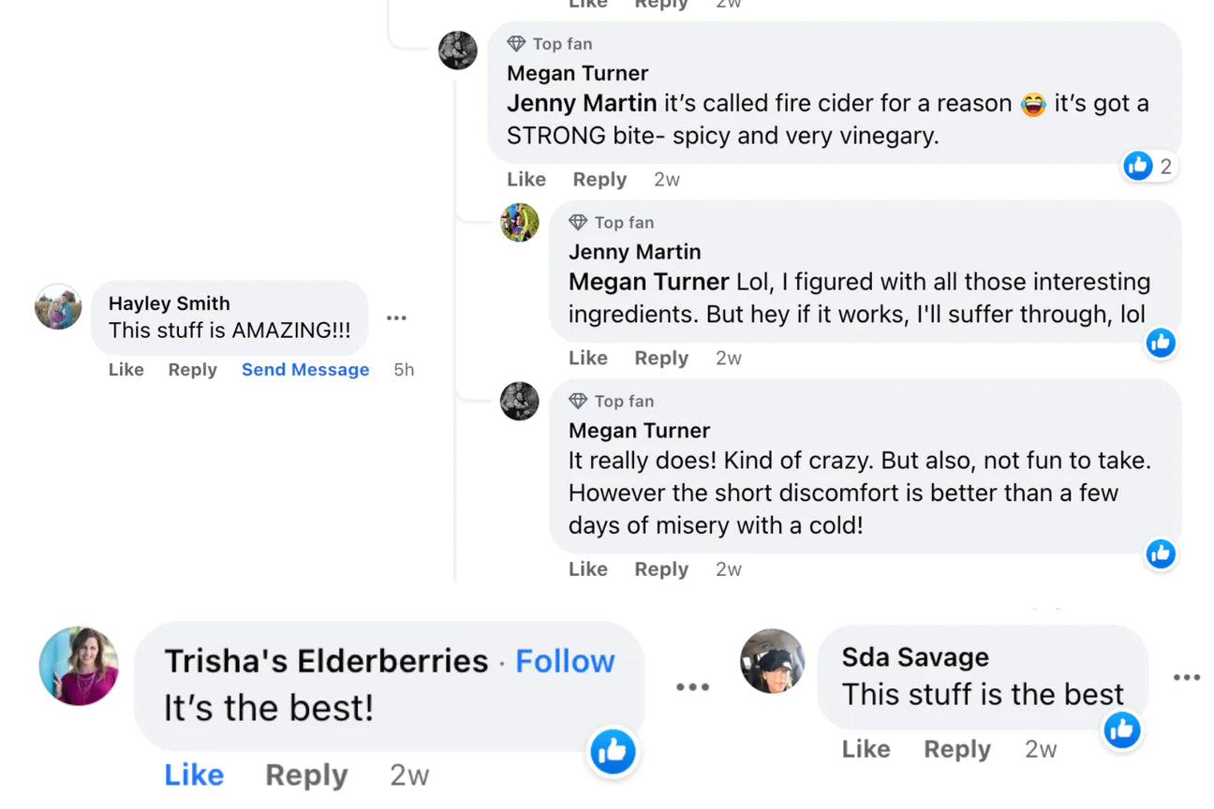Click the 5h timestamp on Hayley Smith's comment

pyautogui.click(x=403, y=369)
